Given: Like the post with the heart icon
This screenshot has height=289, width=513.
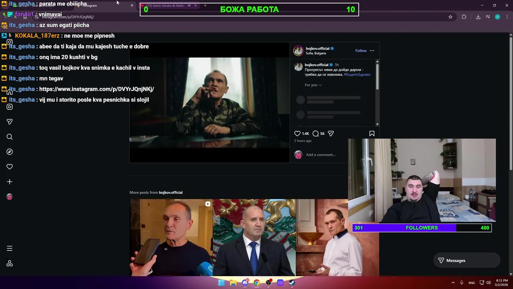Looking at the screenshot, I should 297,133.
